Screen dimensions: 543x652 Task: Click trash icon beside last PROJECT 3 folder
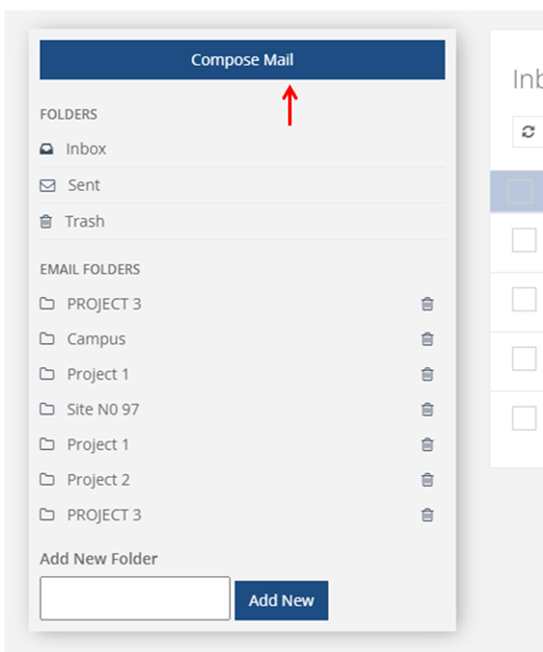(428, 515)
